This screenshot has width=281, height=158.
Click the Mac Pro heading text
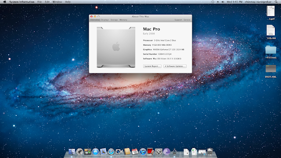(x=151, y=29)
